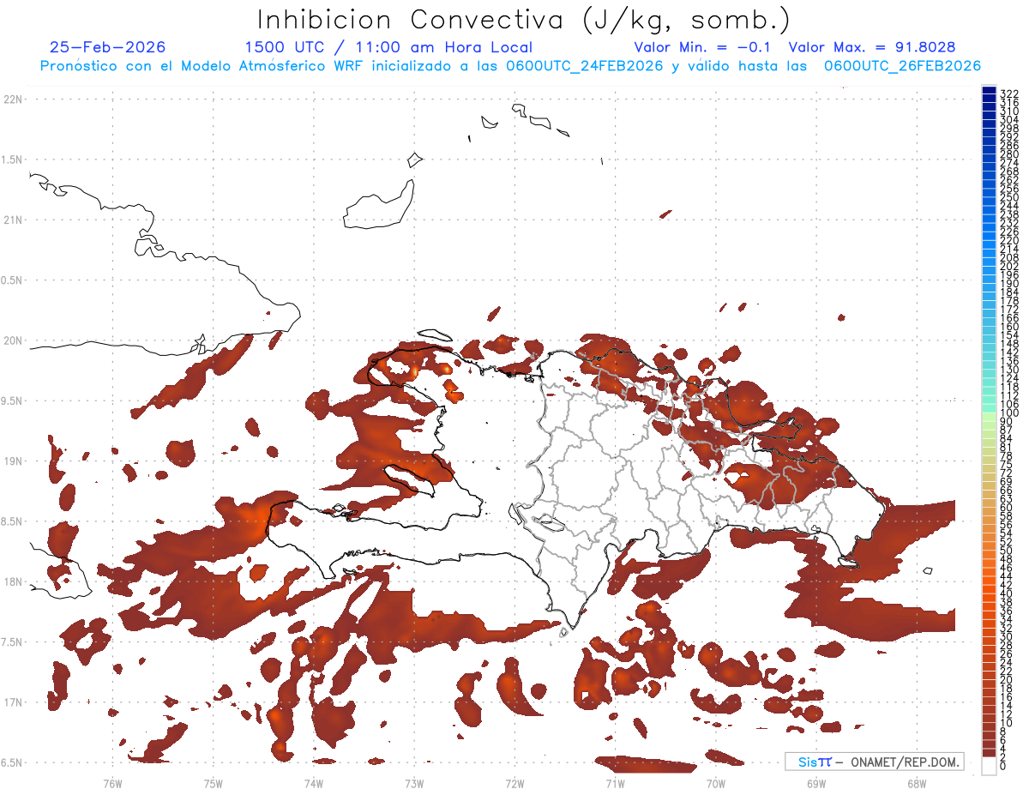
Task: Click the '0600UTC_26FEB2026' valid-until time text
Action: pos(902,66)
